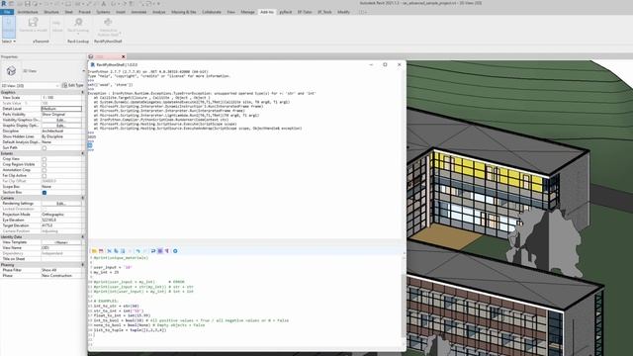Collapse the Extents properties section

click(83, 153)
